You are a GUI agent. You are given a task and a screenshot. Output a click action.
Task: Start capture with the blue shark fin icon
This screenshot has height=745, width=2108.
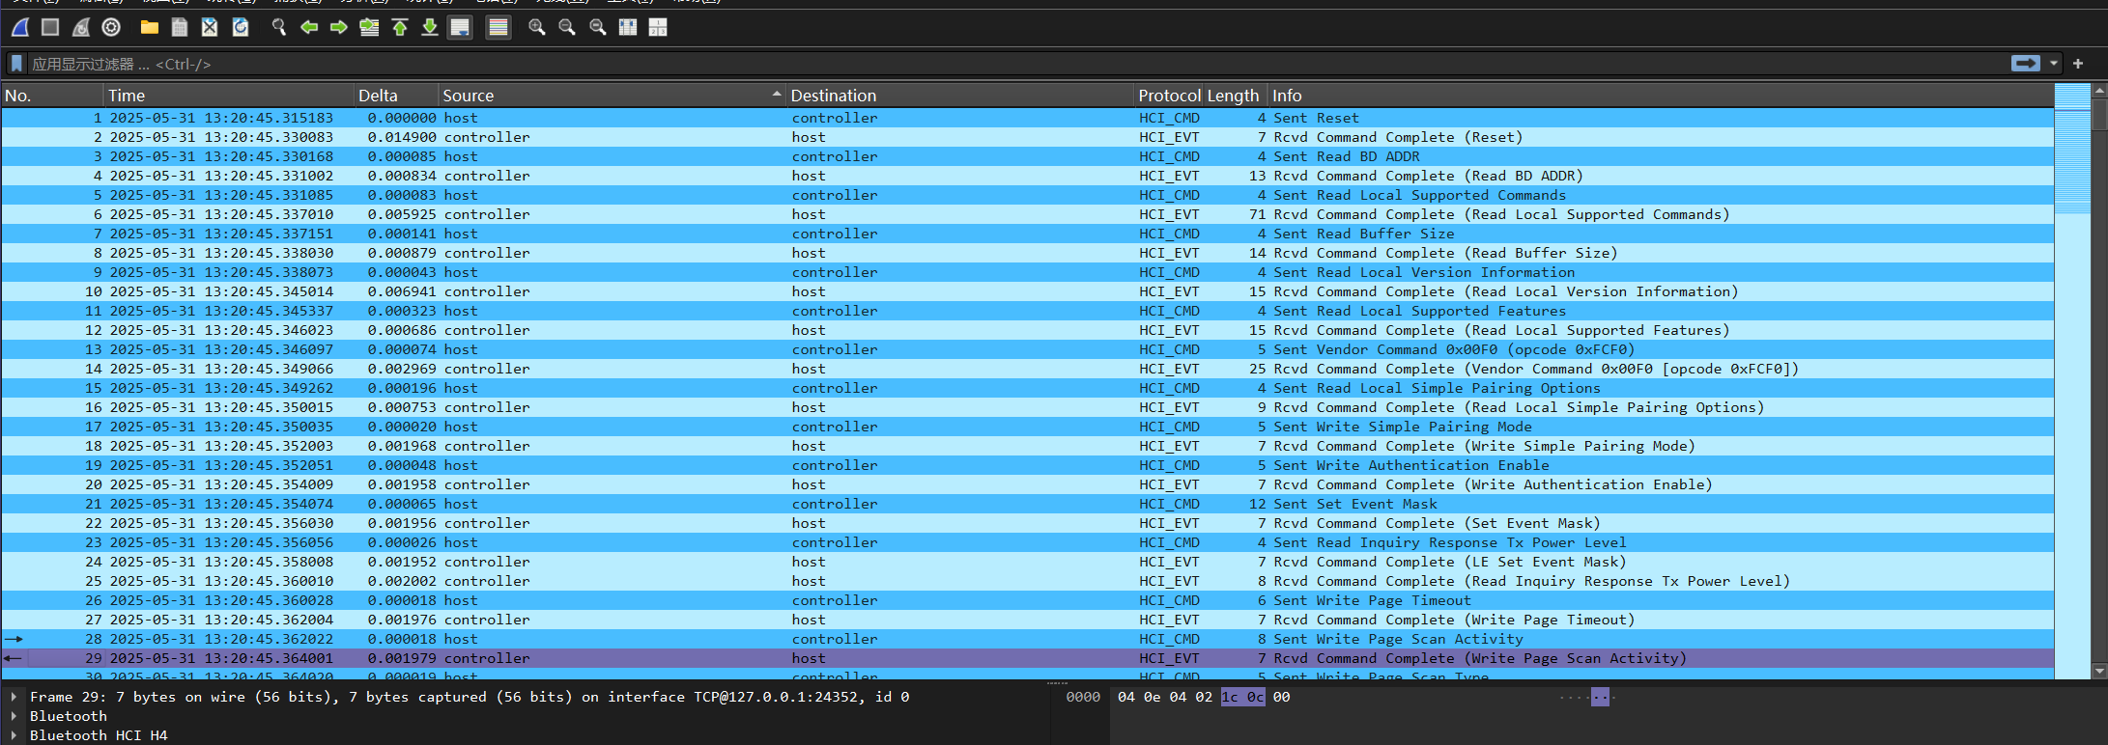(x=20, y=27)
